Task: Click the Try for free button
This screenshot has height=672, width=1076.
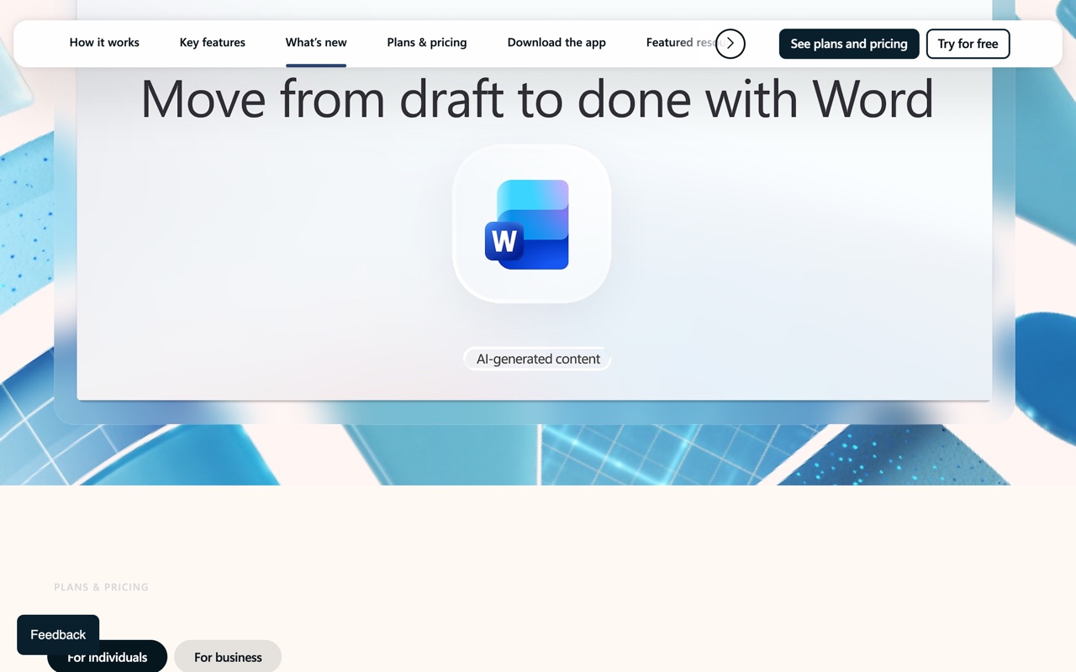Action: (x=968, y=44)
